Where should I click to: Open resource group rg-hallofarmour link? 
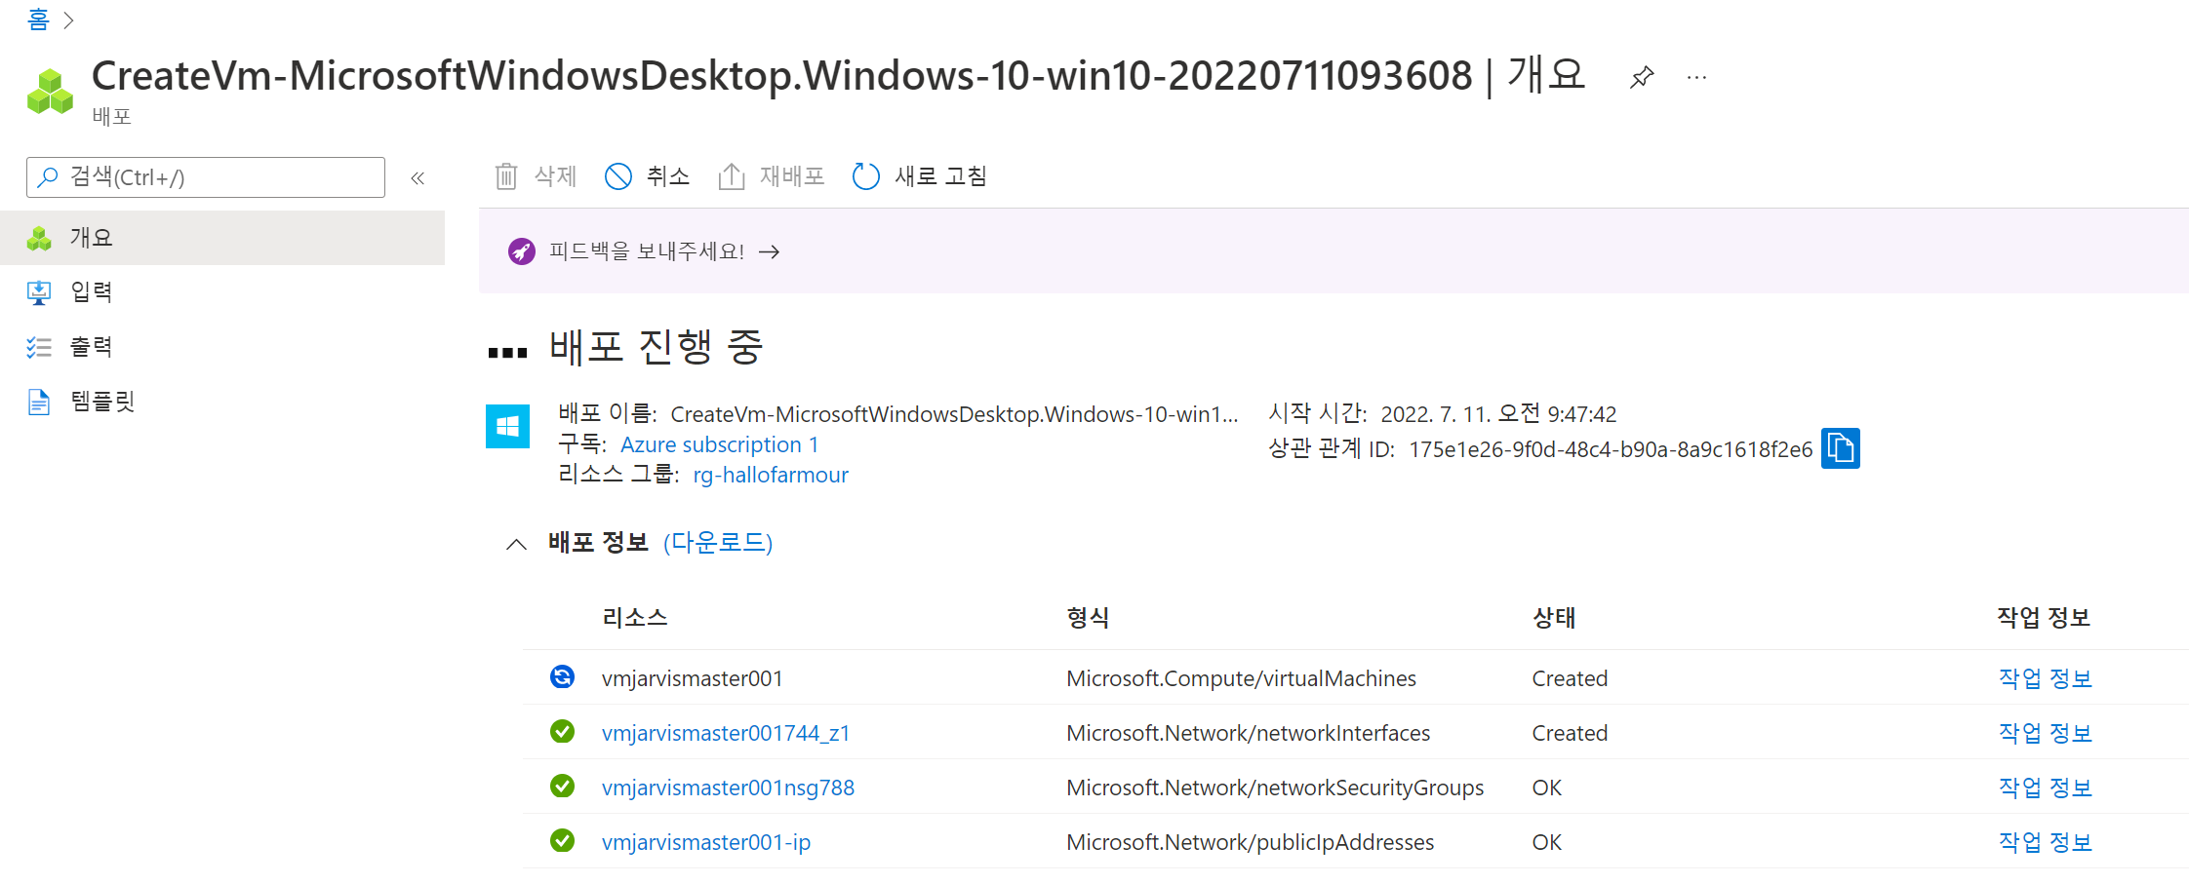(771, 475)
